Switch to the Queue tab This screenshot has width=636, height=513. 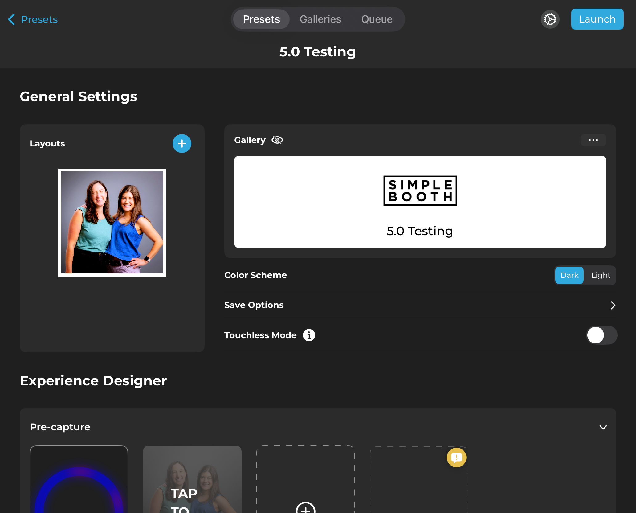[377, 19]
